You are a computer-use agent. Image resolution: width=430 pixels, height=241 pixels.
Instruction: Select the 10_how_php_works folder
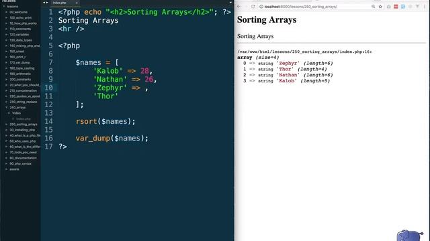23,23
